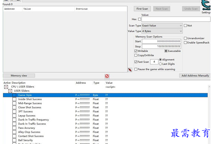Click the Active column header
Screen dimensions: 213x144
tap(7, 83)
